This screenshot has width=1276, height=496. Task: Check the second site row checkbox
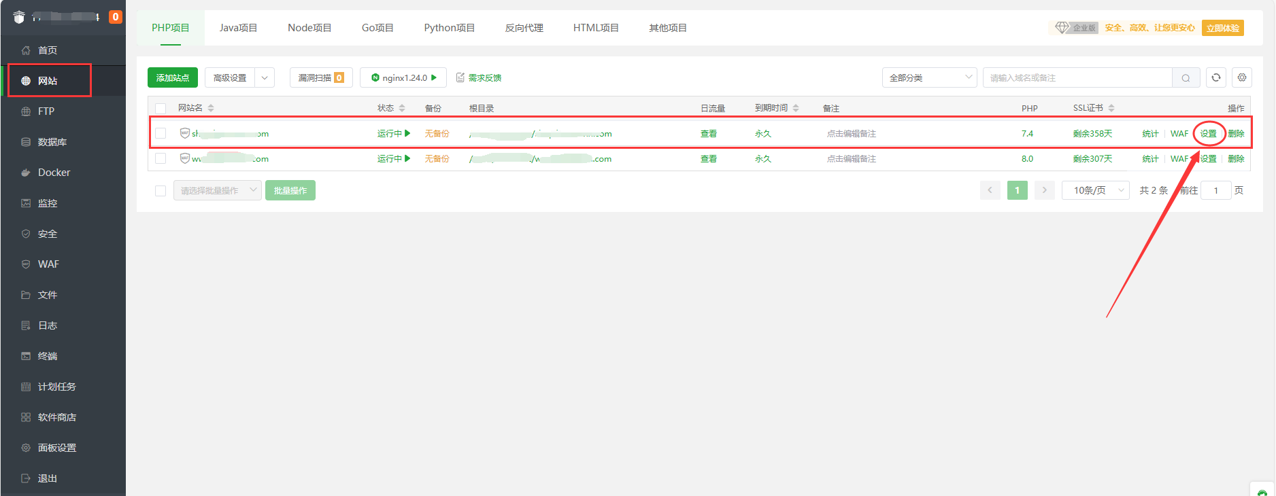tap(161, 158)
